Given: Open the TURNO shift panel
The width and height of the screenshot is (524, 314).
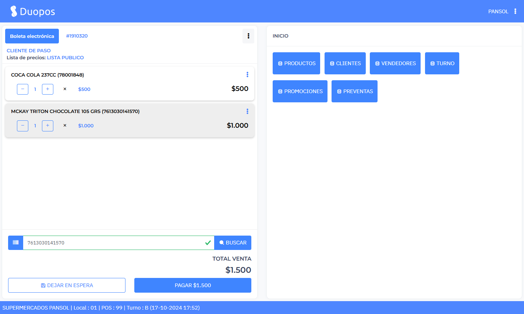Looking at the screenshot, I should pos(442,63).
